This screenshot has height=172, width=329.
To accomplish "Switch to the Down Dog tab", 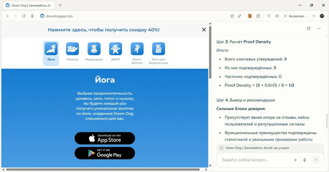I will (29, 6).
